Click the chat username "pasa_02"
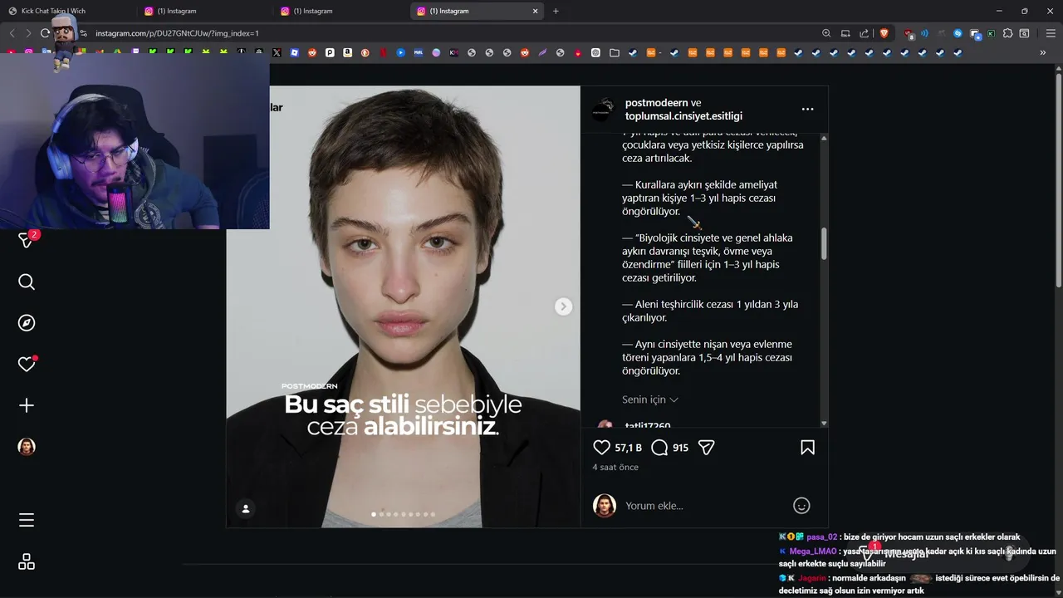The height and width of the screenshot is (598, 1063). click(821, 537)
